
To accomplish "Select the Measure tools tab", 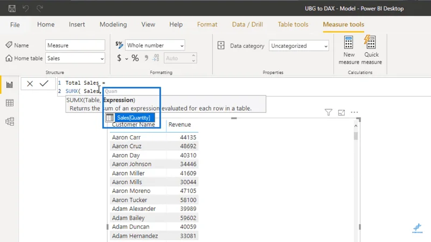I will coord(344,24).
